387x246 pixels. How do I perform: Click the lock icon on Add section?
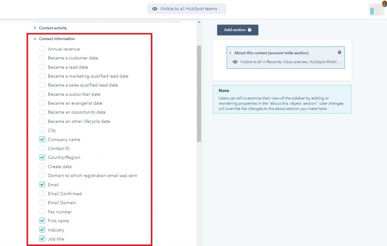click(249, 29)
